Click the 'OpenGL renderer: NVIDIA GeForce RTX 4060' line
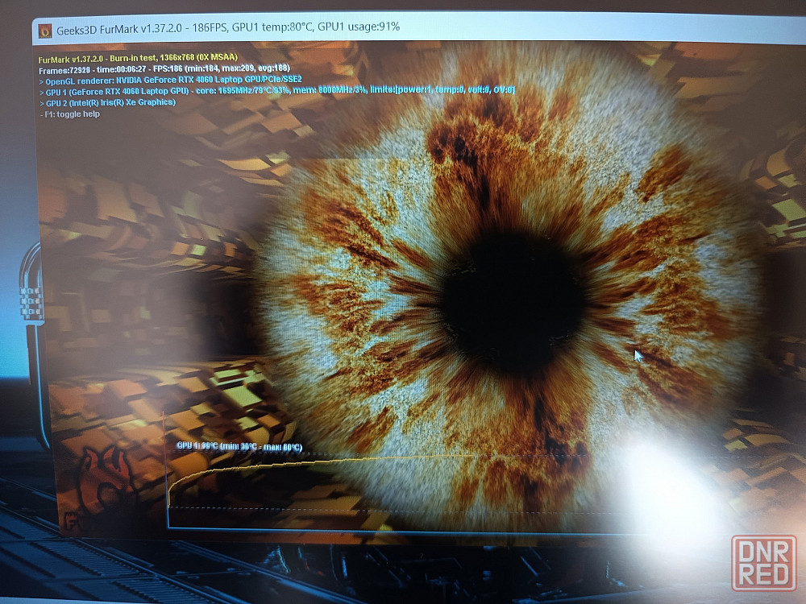806x604 pixels. click(171, 80)
